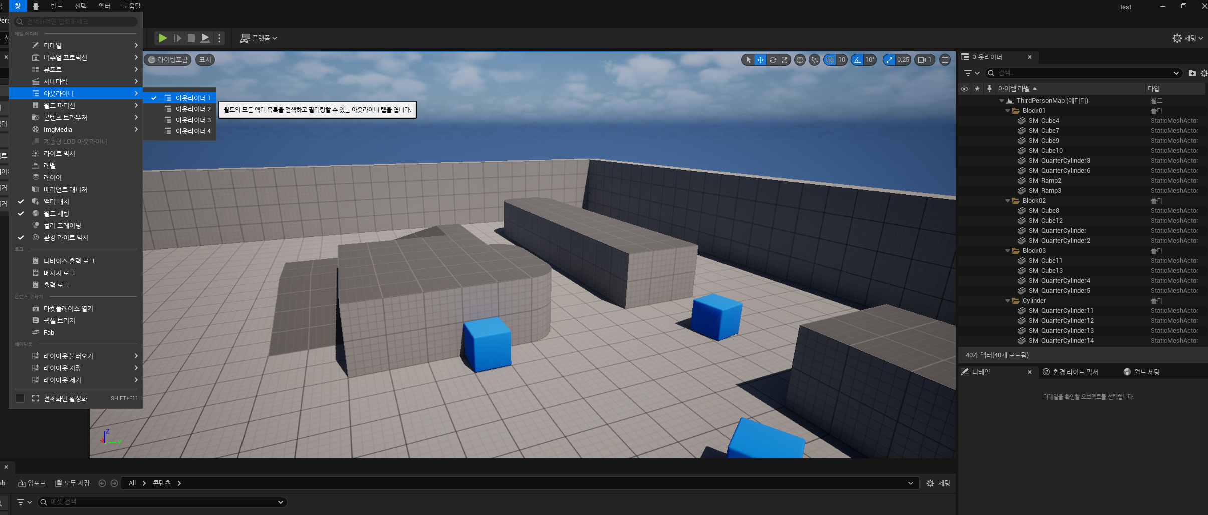Collapse the Cylinder folder
The height and width of the screenshot is (515, 1208).
(x=1008, y=301)
